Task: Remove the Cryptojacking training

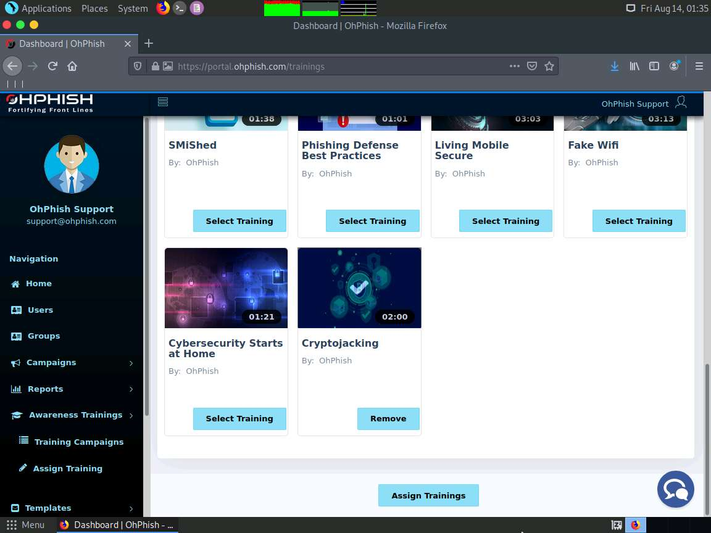Action: pyautogui.click(x=388, y=418)
